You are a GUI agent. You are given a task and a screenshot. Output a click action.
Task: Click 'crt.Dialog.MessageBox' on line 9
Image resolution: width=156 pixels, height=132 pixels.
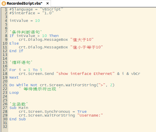click(x=43, y=40)
